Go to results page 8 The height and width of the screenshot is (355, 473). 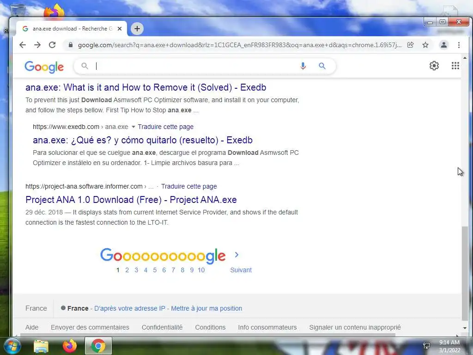tap(182, 270)
